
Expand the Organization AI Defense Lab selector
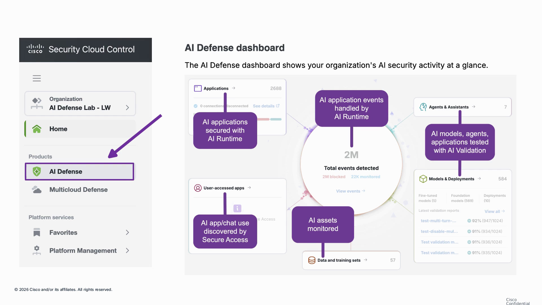point(80,103)
